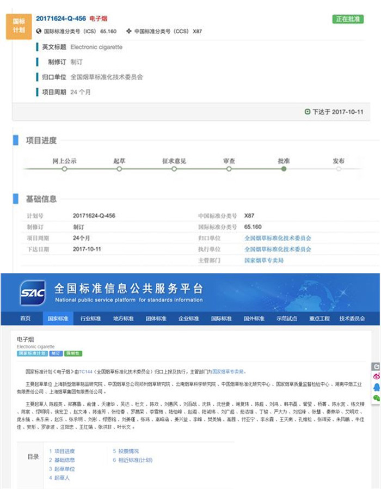This screenshot has width=381, height=489.
Task: Jump to 6 相近标准(计划) in the 目录
Action: coord(133,460)
